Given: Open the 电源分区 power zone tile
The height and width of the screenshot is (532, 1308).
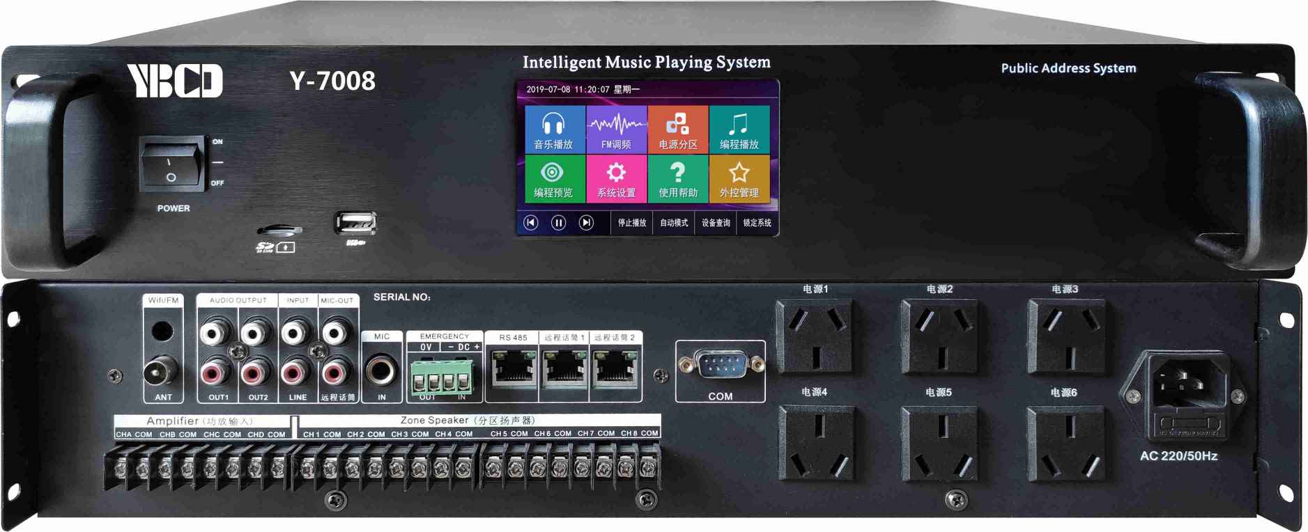Looking at the screenshot, I should [678, 130].
